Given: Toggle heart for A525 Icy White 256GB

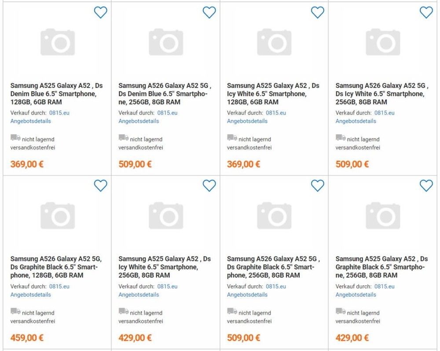Looking at the screenshot, I should tap(209, 186).
